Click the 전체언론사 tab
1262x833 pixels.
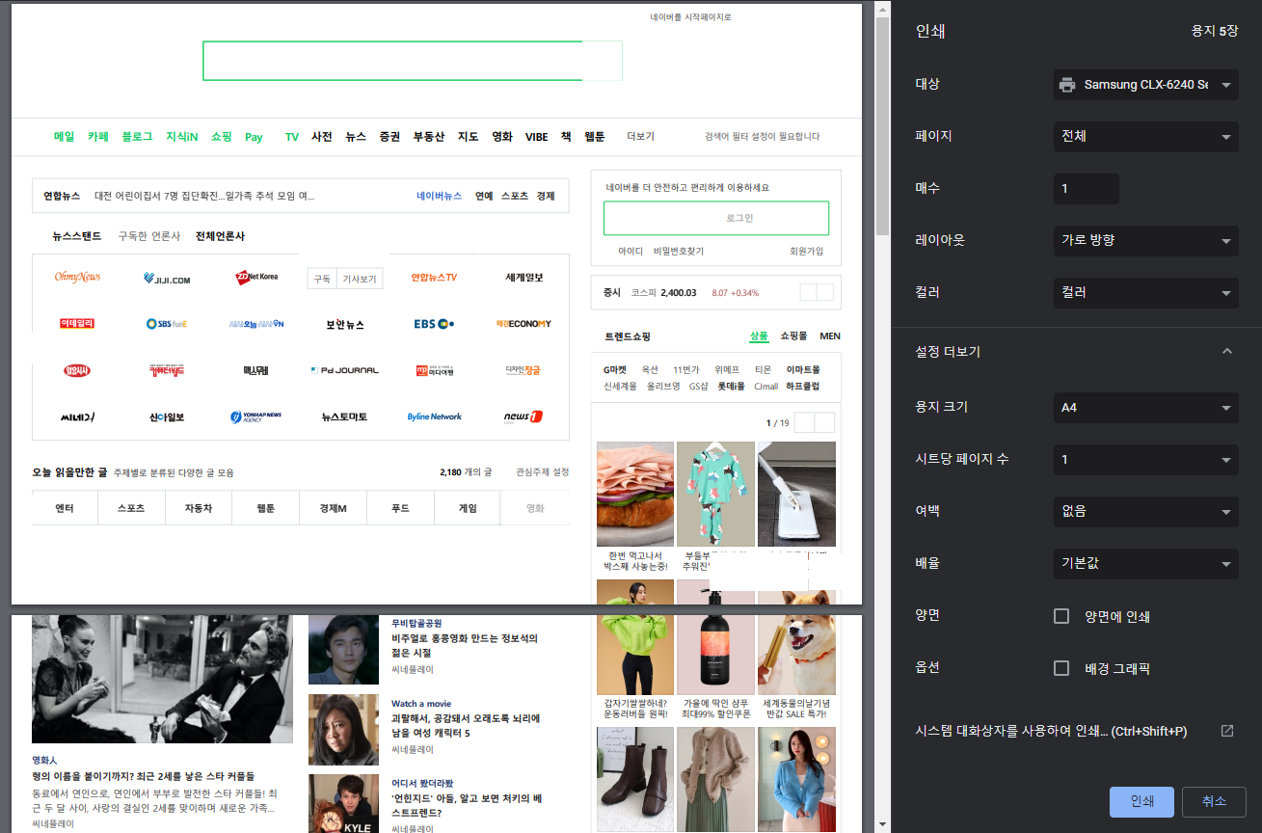(220, 236)
